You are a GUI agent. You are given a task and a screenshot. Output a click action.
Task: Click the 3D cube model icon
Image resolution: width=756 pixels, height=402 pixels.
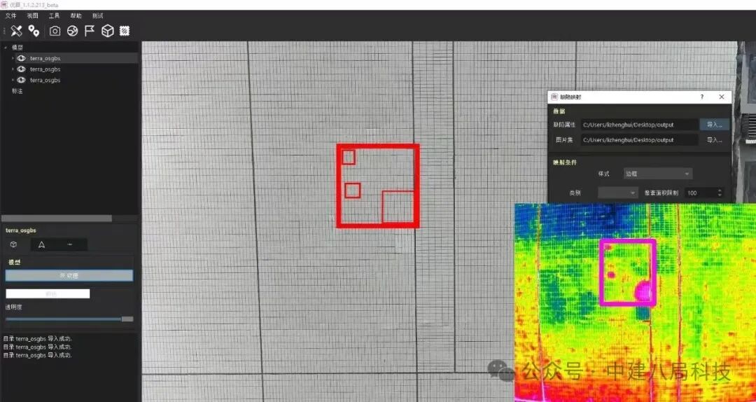point(107,31)
